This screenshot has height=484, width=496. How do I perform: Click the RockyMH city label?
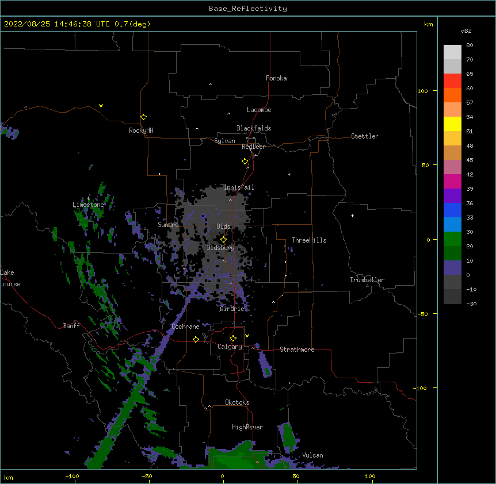tap(141, 130)
